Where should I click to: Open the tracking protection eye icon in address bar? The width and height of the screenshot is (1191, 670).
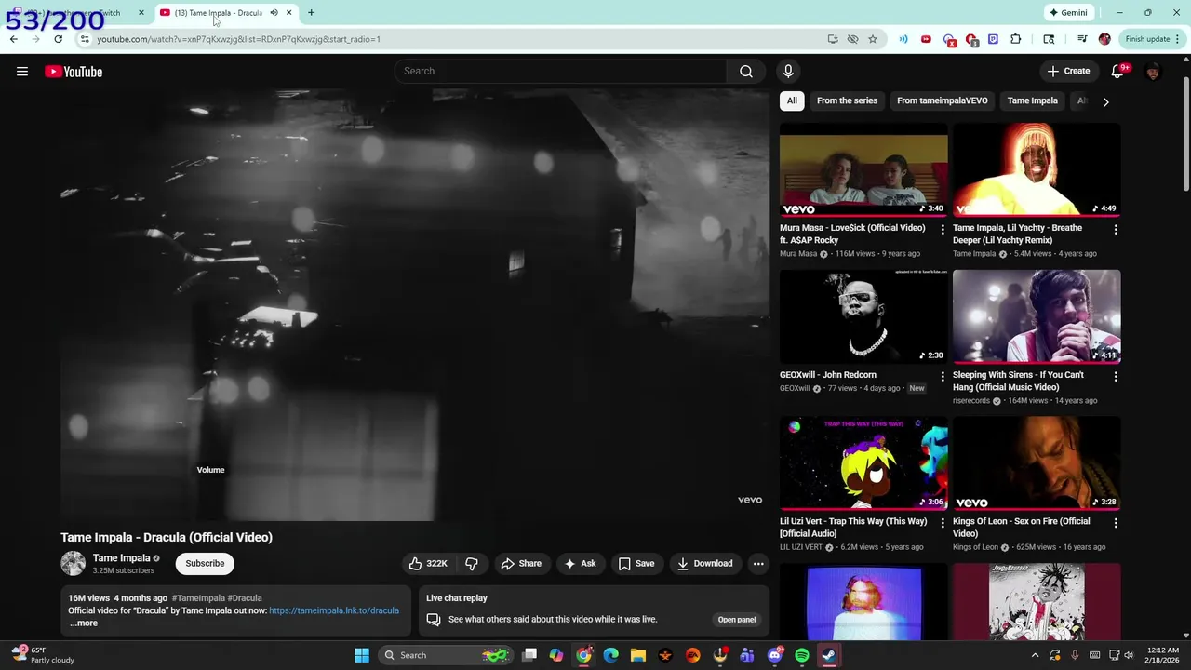[x=852, y=39]
